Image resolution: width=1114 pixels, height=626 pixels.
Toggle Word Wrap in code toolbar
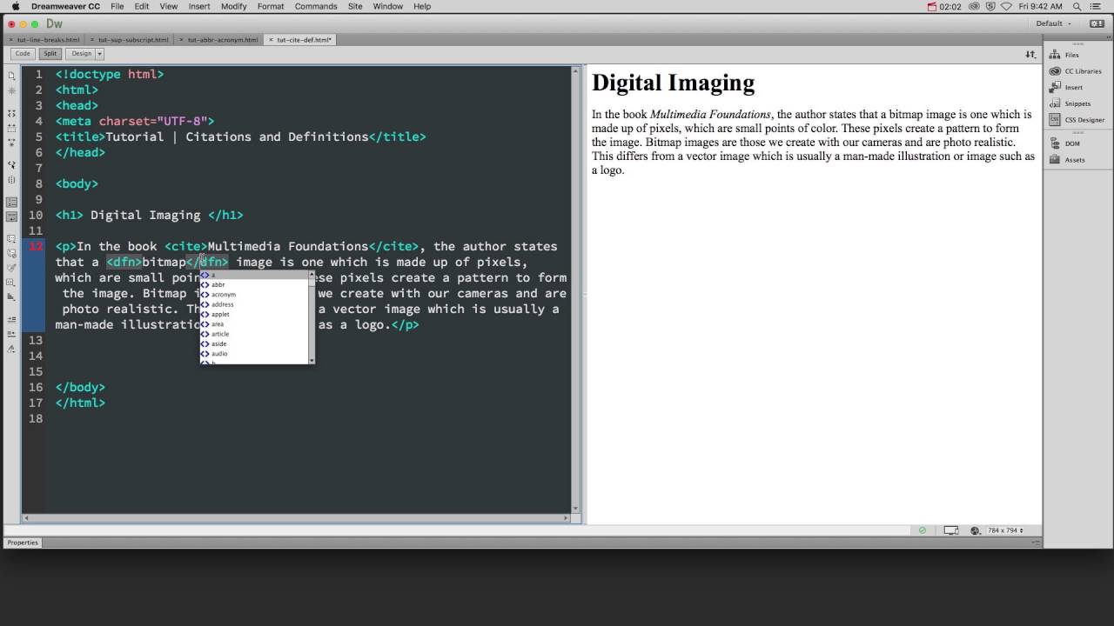click(11, 216)
